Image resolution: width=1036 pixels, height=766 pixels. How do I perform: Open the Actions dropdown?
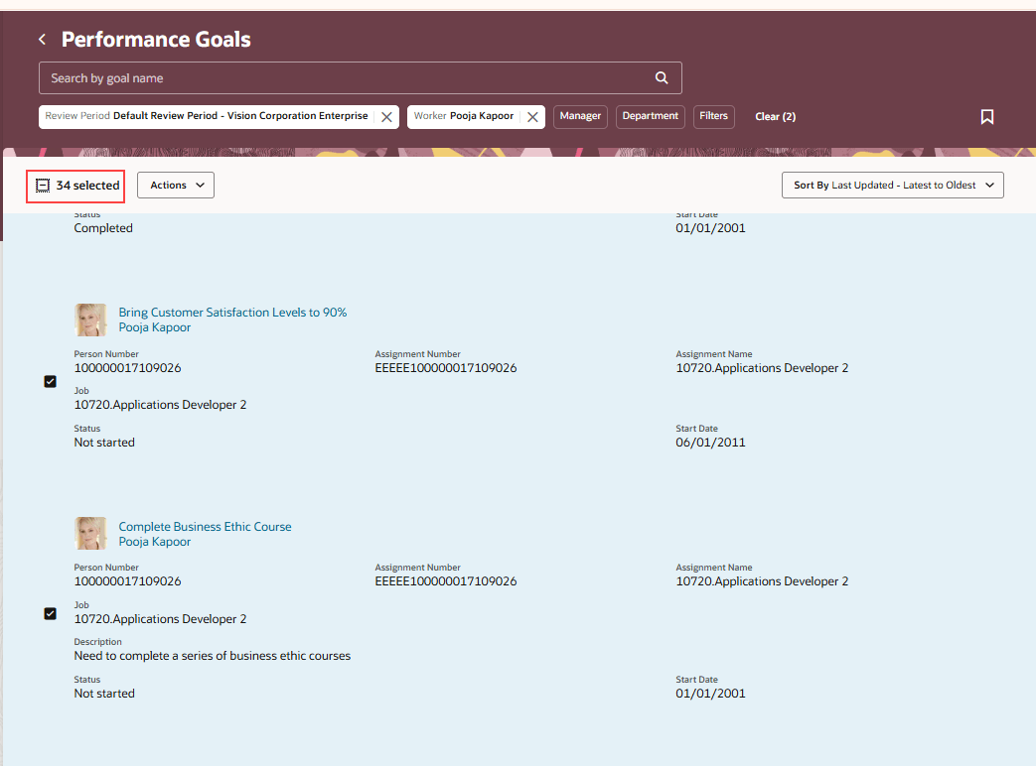pyautogui.click(x=175, y=185)
